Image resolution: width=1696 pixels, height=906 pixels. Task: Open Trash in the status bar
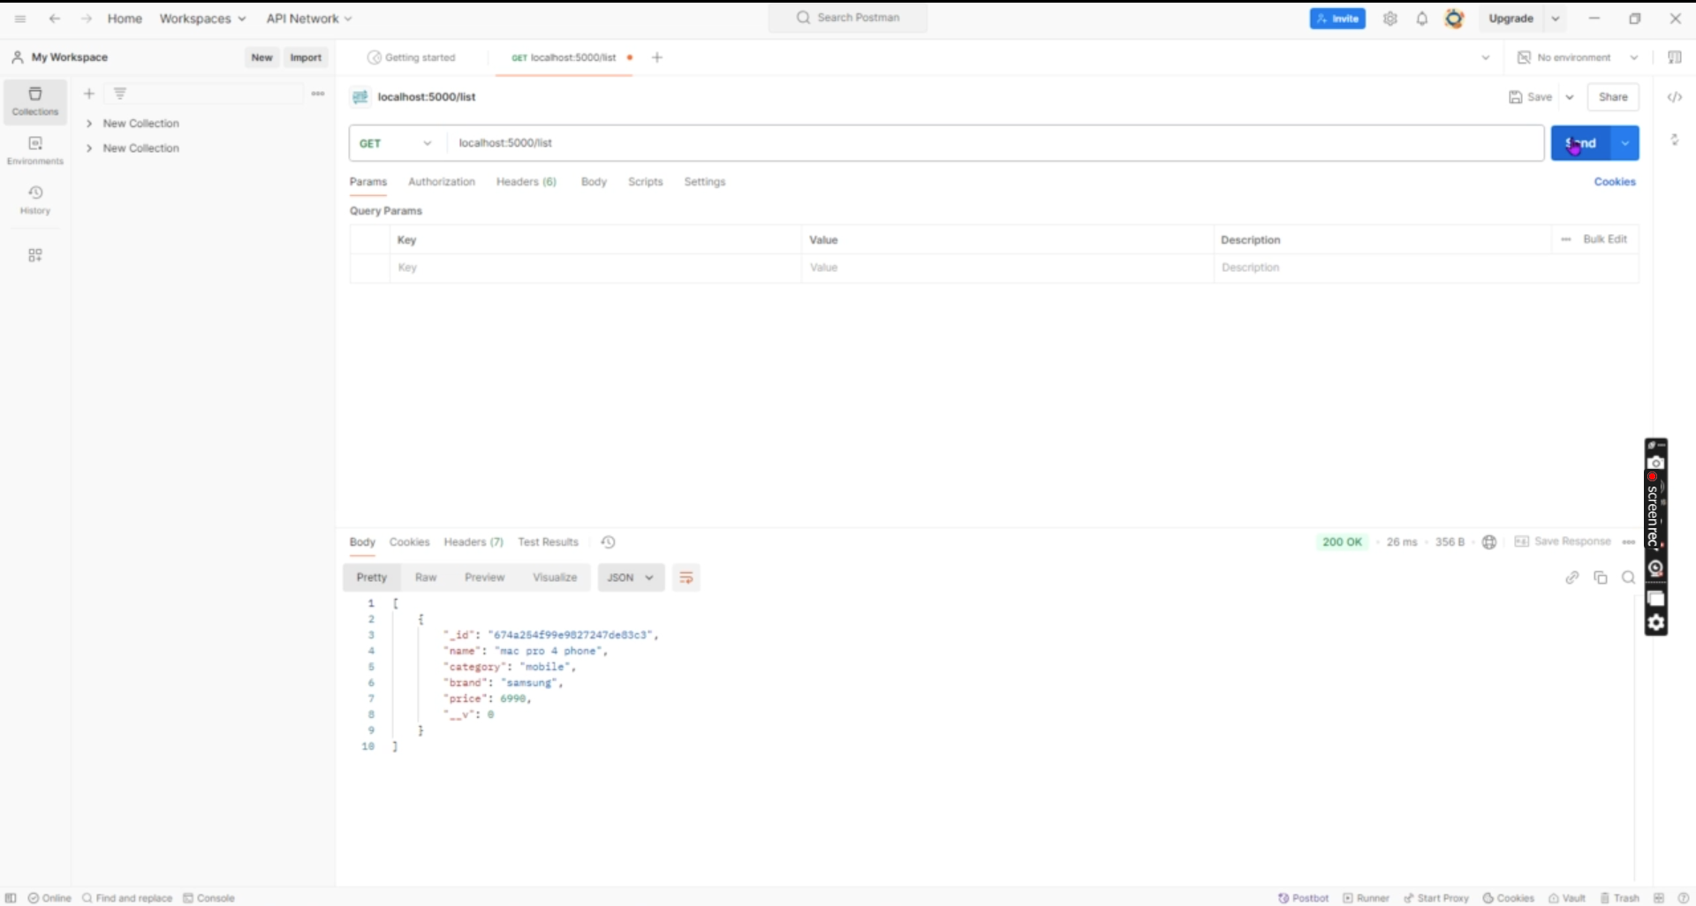point(1619,898)
